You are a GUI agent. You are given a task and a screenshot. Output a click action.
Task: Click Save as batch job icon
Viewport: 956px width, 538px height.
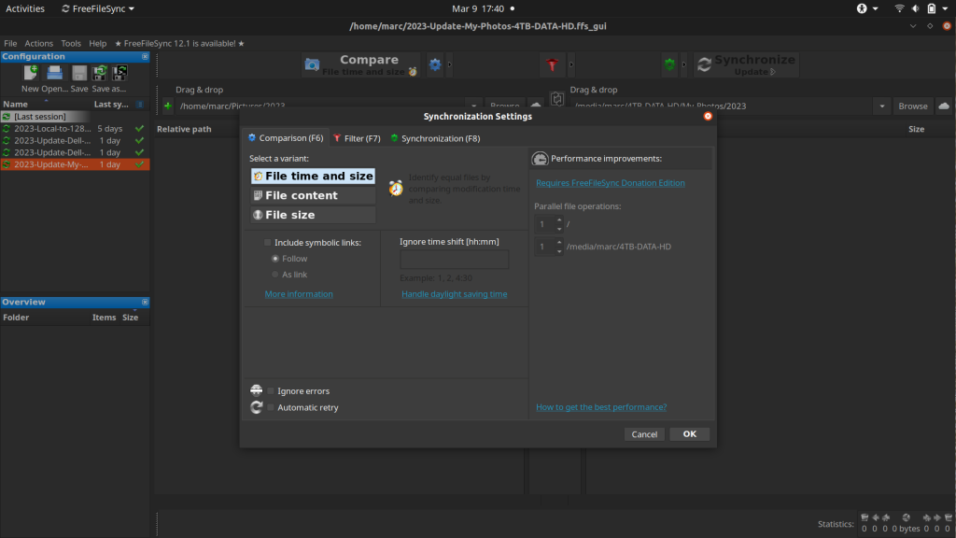pyautogui.click(x=119, y=73)
